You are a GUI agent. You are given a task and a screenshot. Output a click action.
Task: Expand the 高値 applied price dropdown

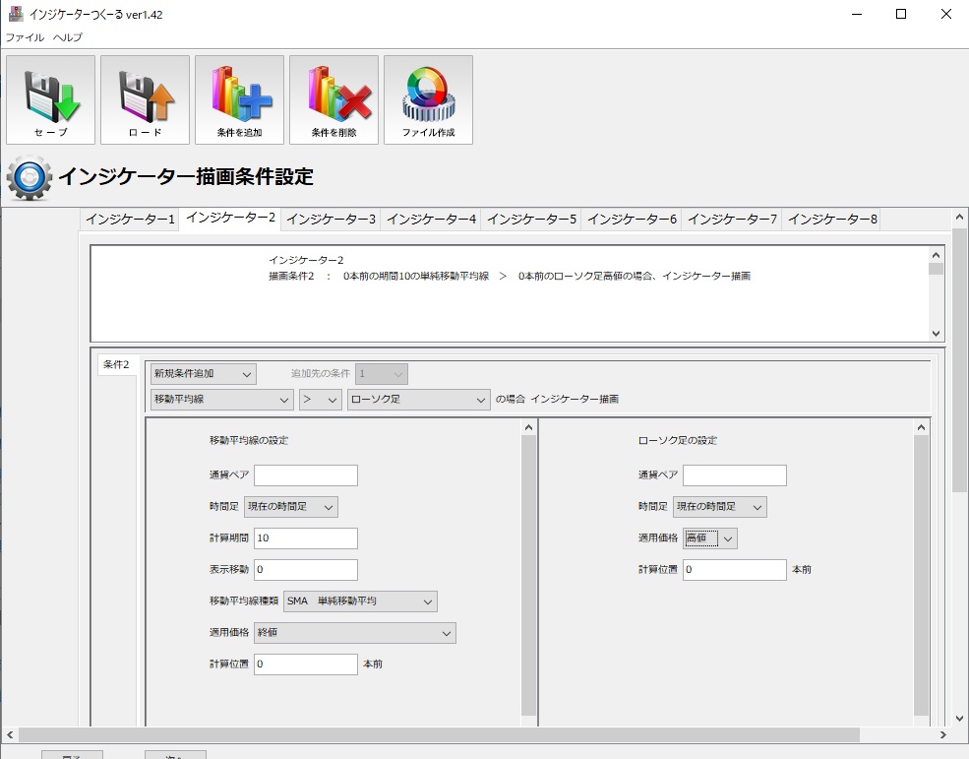coord(710,538)
